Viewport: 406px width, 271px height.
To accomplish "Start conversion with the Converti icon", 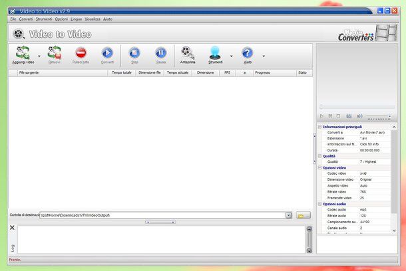I will point(107,53).
